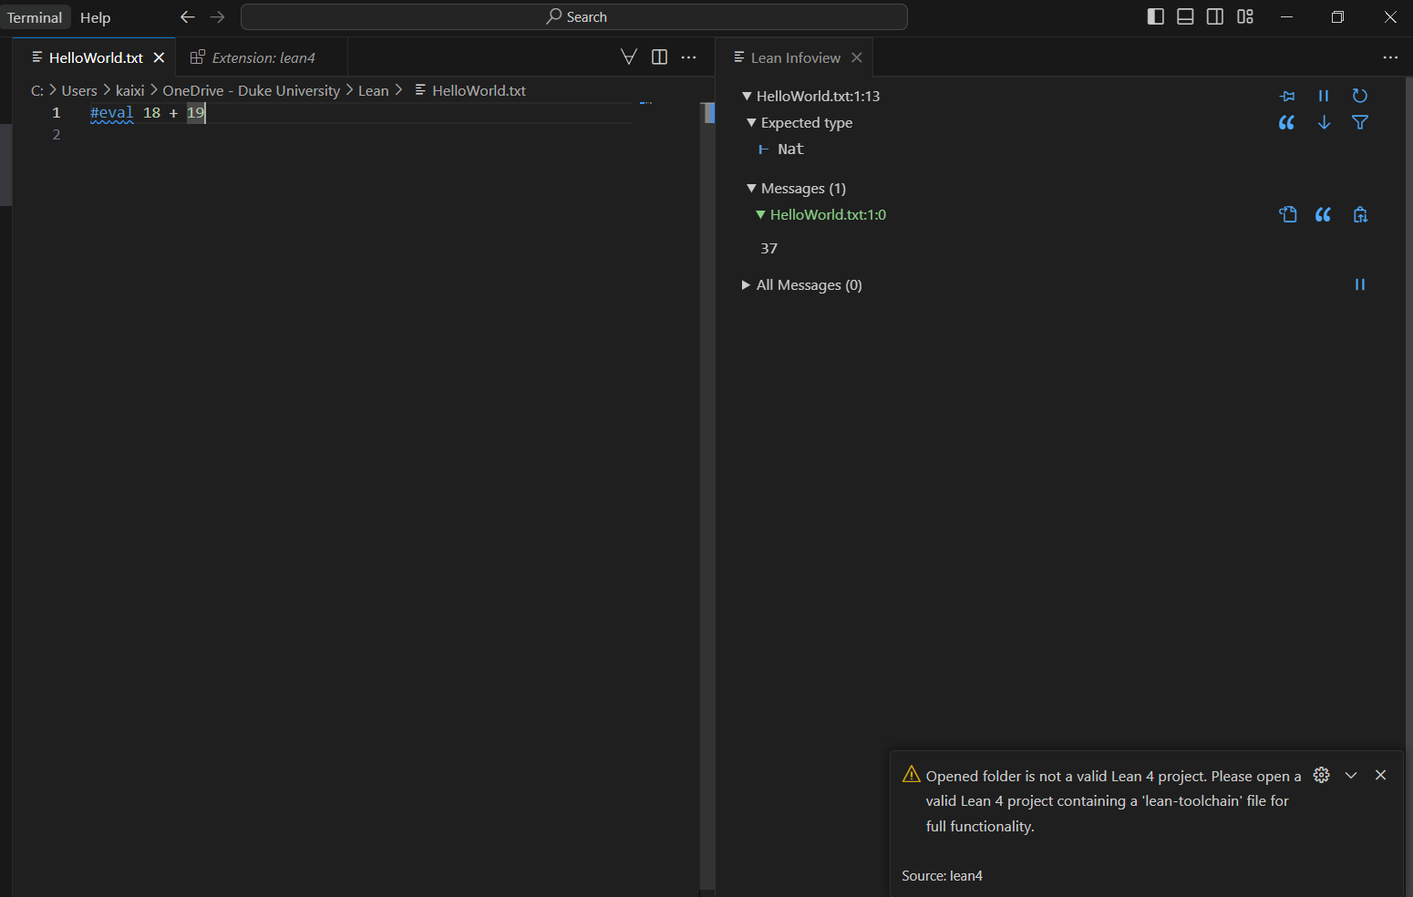Screen dimensions: 1413x897
Task: Open editor More Actions ellipsis
Action: pyautogui.click(x=689, y=57)
